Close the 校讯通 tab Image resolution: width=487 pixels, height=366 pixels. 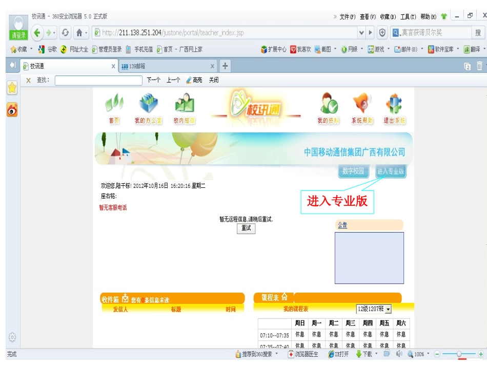point(113,66)
